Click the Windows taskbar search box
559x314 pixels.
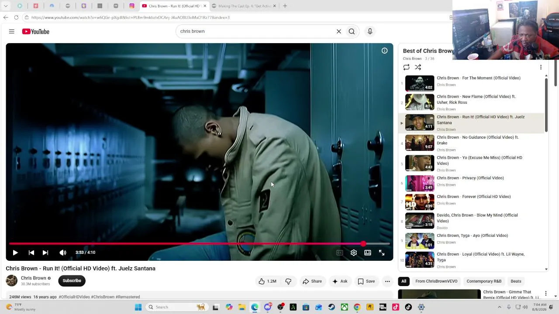tap(176, 307)
